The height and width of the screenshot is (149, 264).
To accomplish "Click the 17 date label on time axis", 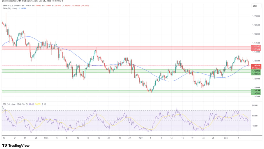I will (x=4, y=138).
